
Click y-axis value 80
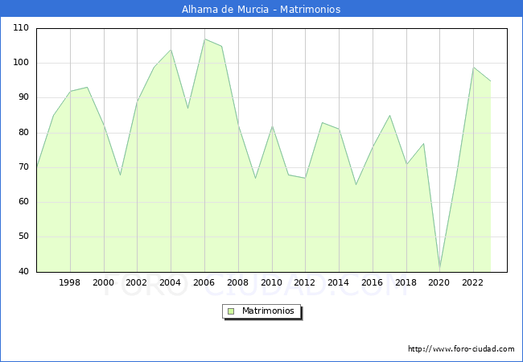[x=23, y=133]
